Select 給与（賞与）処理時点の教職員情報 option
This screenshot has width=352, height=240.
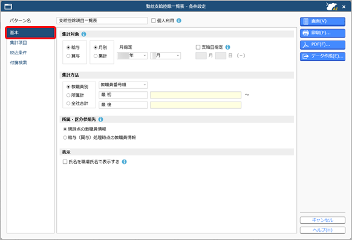(x=65, y=137)
